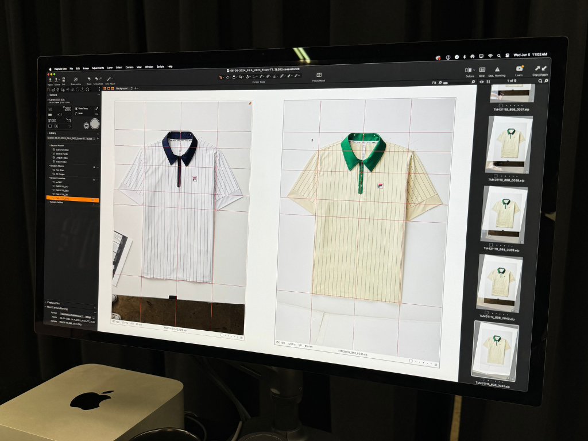Screen dimensions: 588x441
Task: Click the ISO 100 value in Camera panel
Action: point(52,121)
